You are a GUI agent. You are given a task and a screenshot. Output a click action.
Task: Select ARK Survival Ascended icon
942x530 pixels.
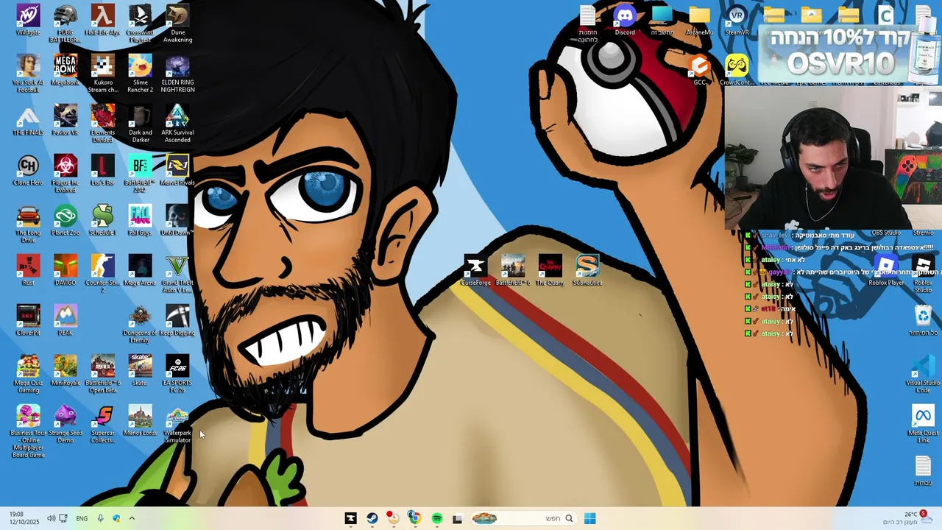tap(177, 123)
